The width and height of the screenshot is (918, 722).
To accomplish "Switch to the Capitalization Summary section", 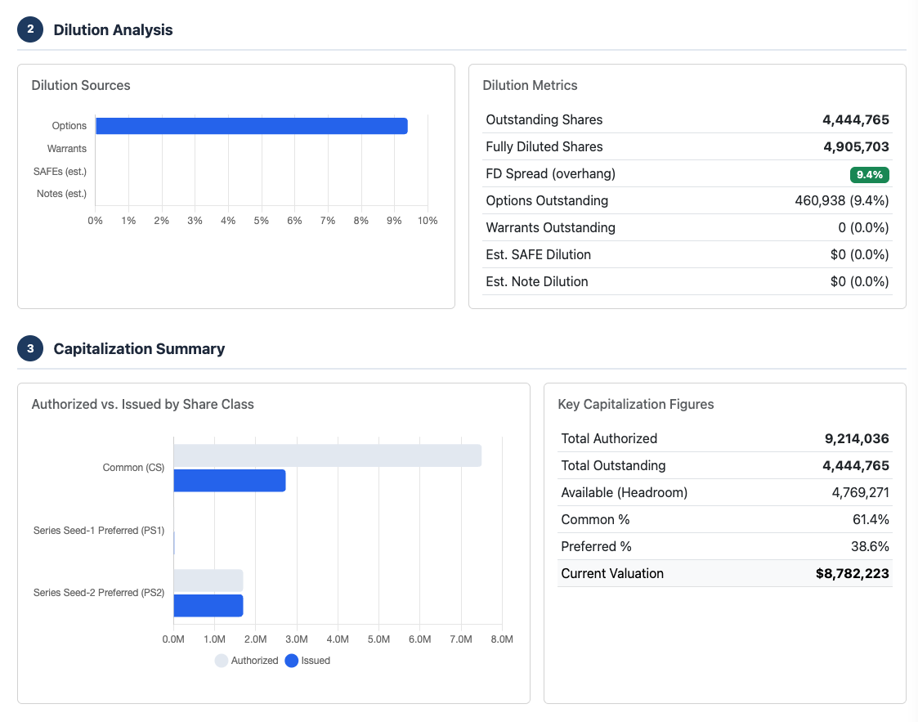I will click(x=138, y=348).
